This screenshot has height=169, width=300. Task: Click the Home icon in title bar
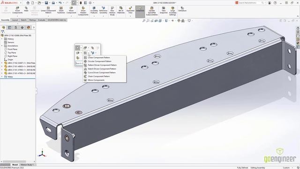(x=28, y=3)
